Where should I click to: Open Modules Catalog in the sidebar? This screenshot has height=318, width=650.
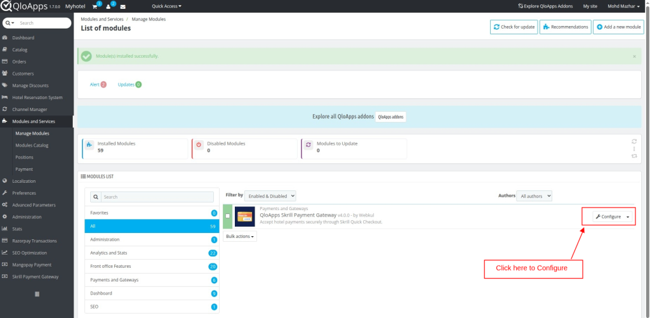tap(32, 145)
